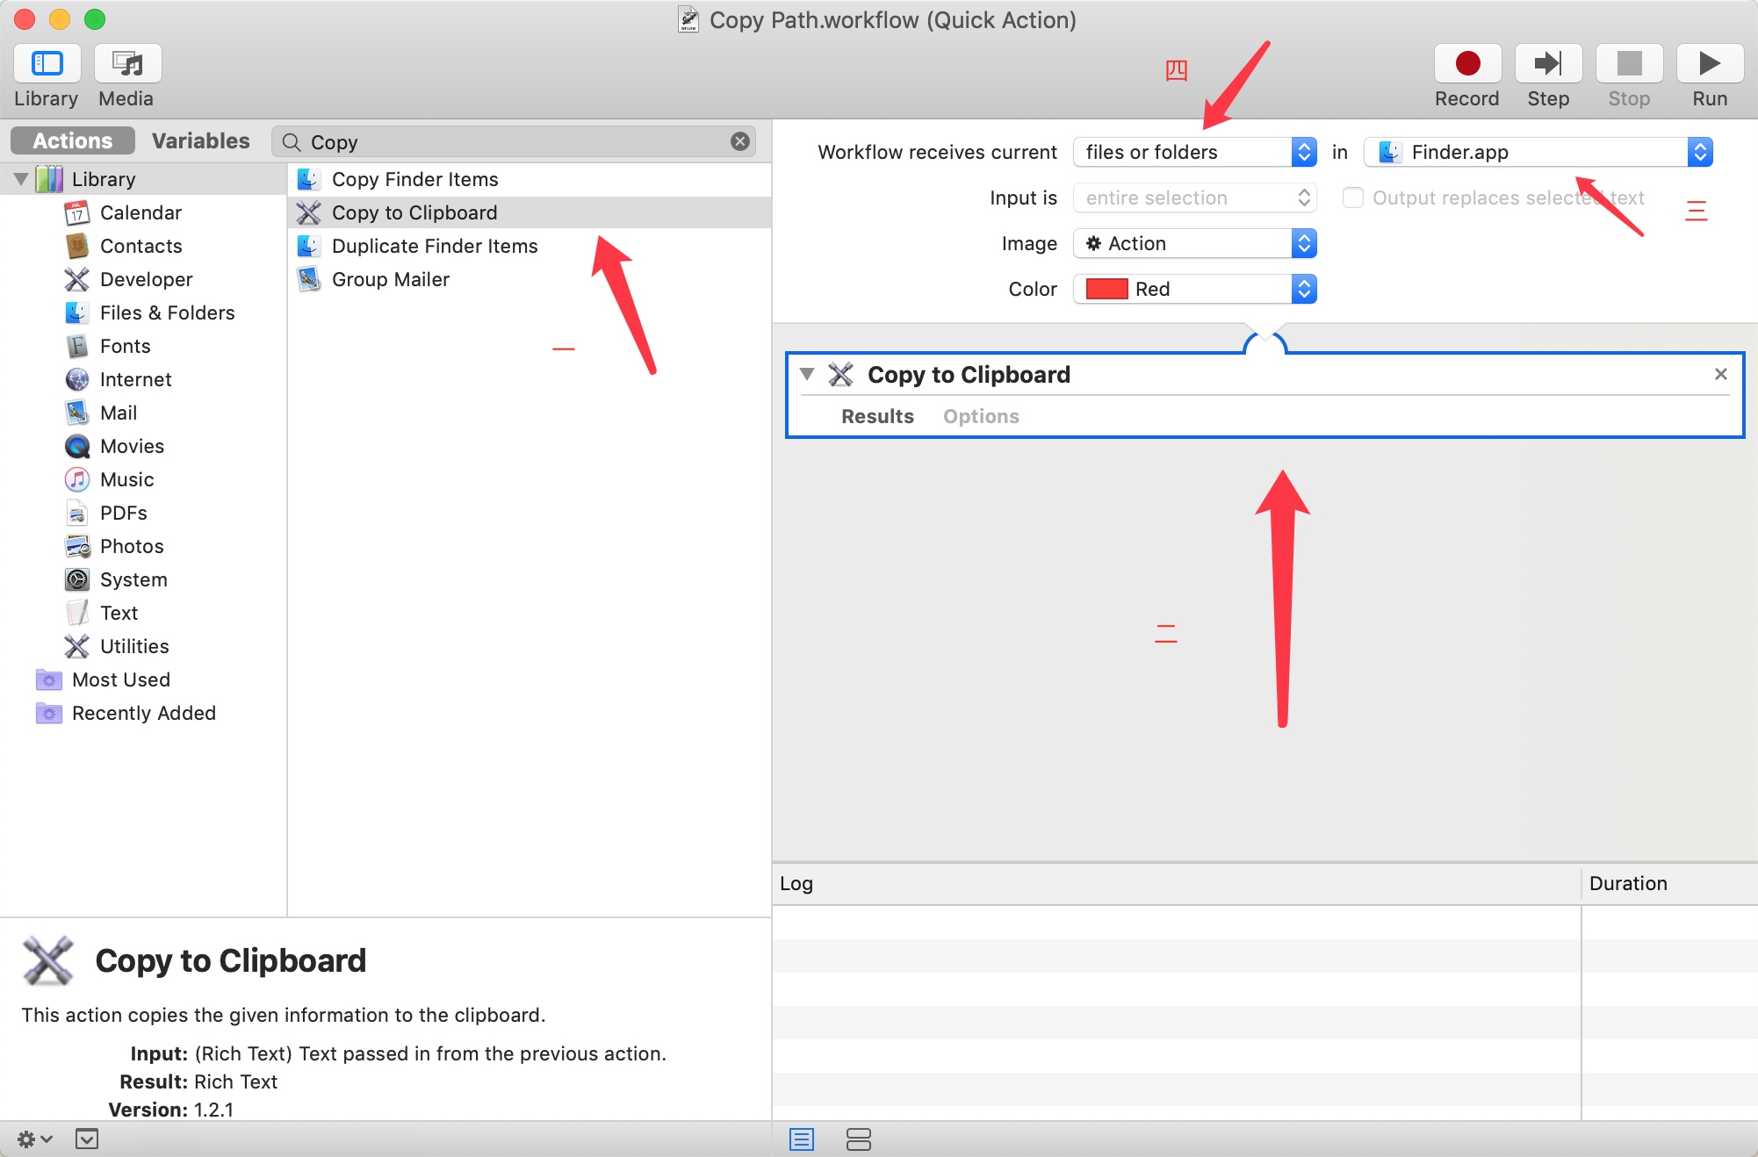Toggle the description panel hide button
The width and height of the screenshot is (1758, 1157).
87,1139
